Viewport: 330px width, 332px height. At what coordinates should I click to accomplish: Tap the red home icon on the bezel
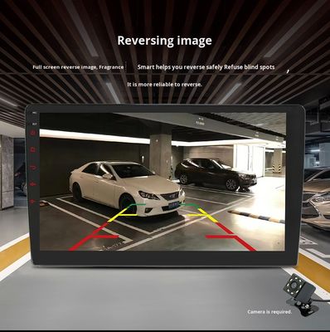coord(33,150)
